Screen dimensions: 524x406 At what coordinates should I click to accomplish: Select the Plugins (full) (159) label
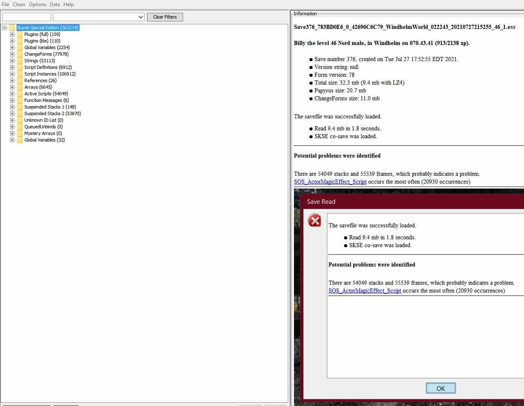pos(42,34)
